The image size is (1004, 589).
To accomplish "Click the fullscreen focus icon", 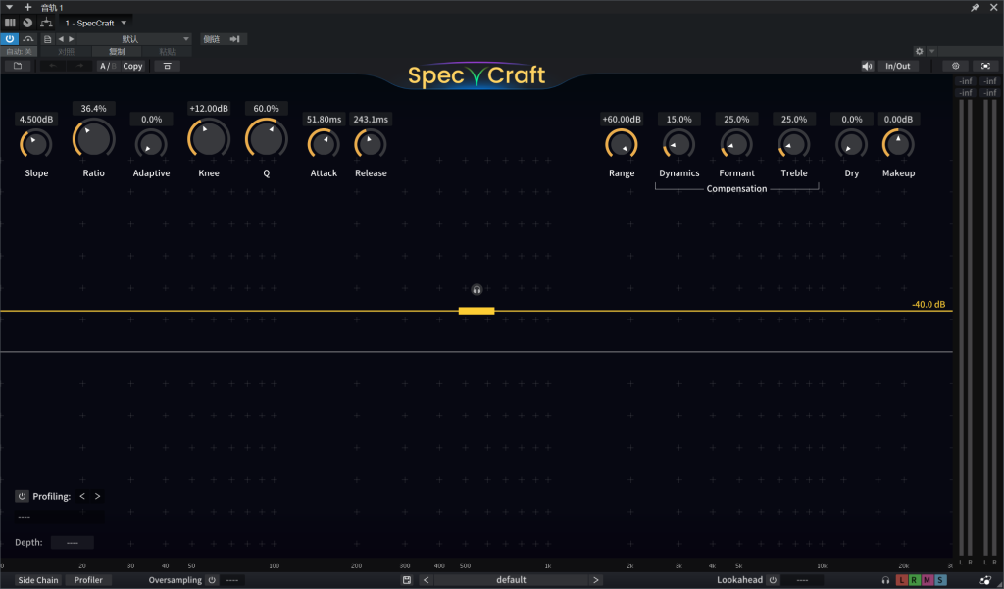I will pos(985,66).
